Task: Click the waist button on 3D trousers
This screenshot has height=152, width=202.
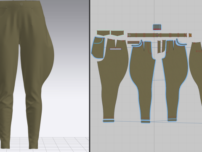Action: pyautogui.click(x=21, y=4)
